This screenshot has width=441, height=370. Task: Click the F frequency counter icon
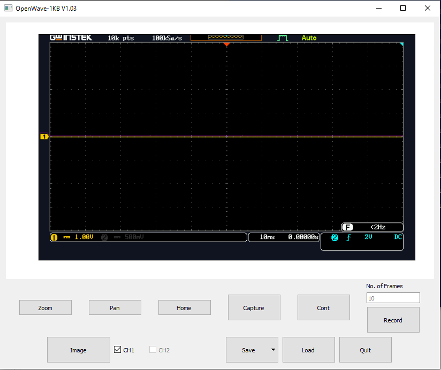[x=348, y=227]
